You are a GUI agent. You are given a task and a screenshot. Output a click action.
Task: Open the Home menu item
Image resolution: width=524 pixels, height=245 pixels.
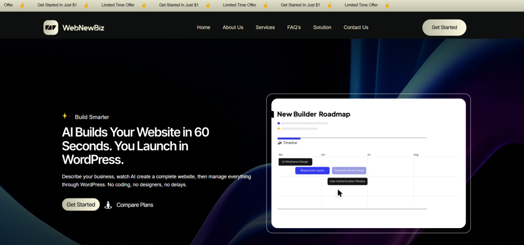click(x=204, y=28)
